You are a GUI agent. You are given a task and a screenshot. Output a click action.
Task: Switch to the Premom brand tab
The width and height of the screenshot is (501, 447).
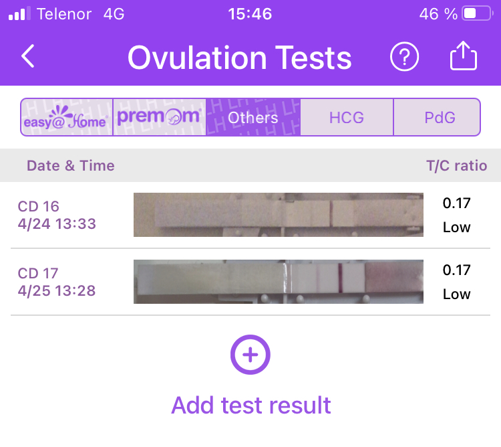159,118
